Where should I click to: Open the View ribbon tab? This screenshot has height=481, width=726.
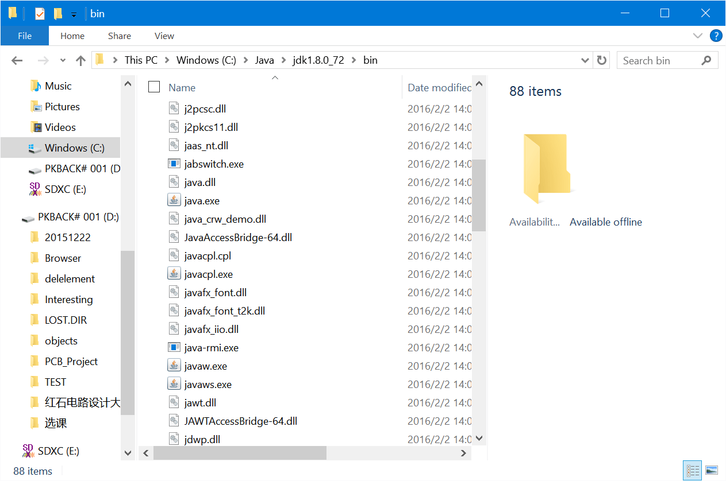click(164, 36)
